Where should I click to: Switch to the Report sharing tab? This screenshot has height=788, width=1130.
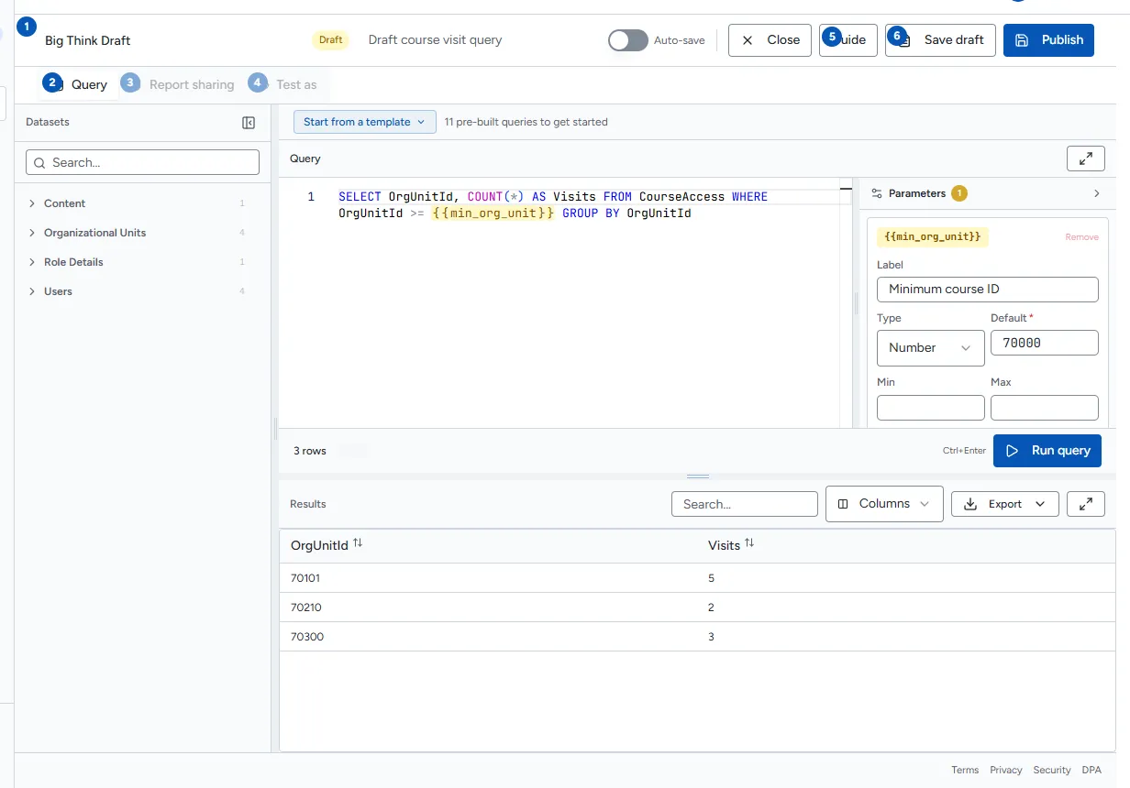pos(181,84)
